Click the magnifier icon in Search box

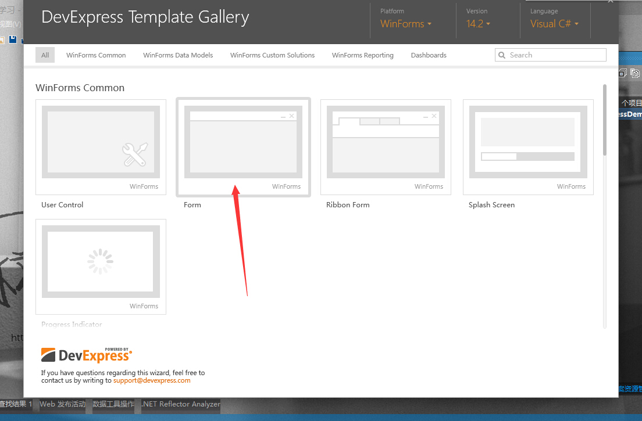pyautogui.click(x=501, y=55)
